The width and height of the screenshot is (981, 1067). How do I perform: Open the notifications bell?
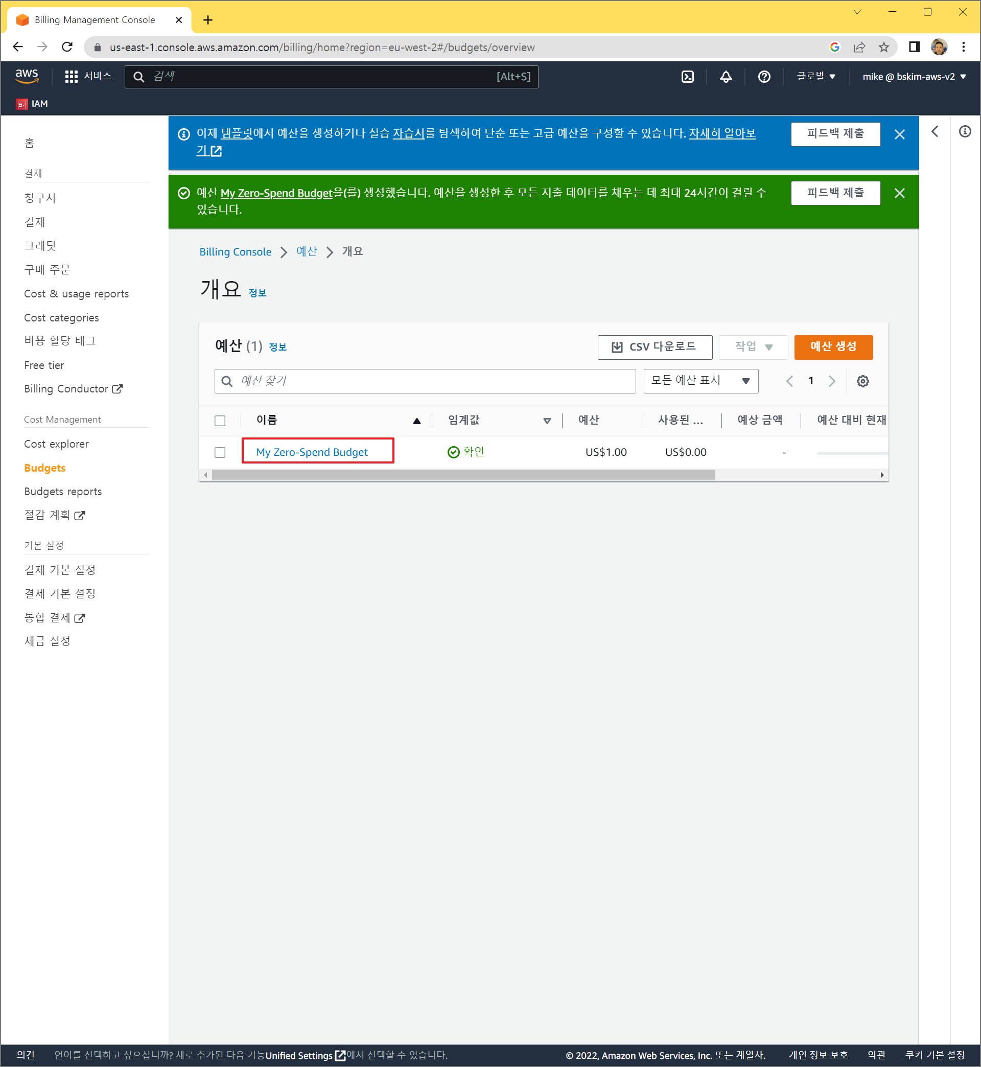[726, 77]
